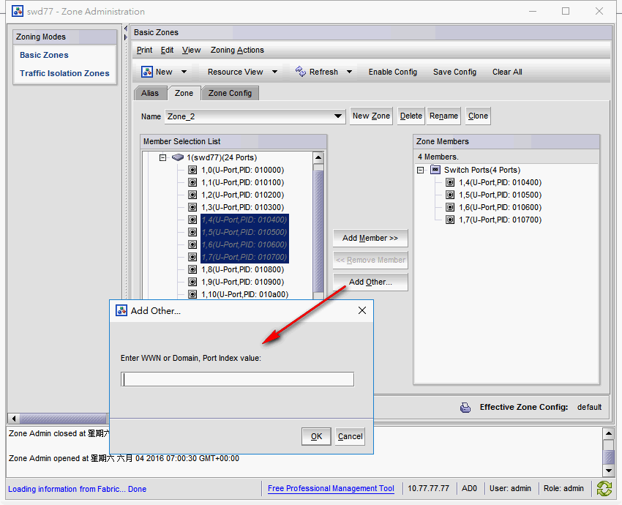Image resolution: width=622 pixels, height=505 pixels.
Task: Click the Switch Ports folder icon in Zone Members
Action: (435, 170)
